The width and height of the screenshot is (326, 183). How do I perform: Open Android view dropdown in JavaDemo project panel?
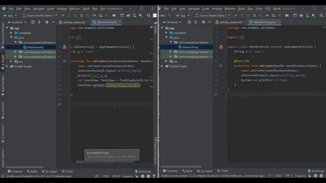coord(172,22)
